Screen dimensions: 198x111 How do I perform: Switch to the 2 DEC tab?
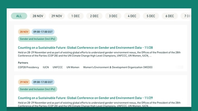click(x=94, y=16)
